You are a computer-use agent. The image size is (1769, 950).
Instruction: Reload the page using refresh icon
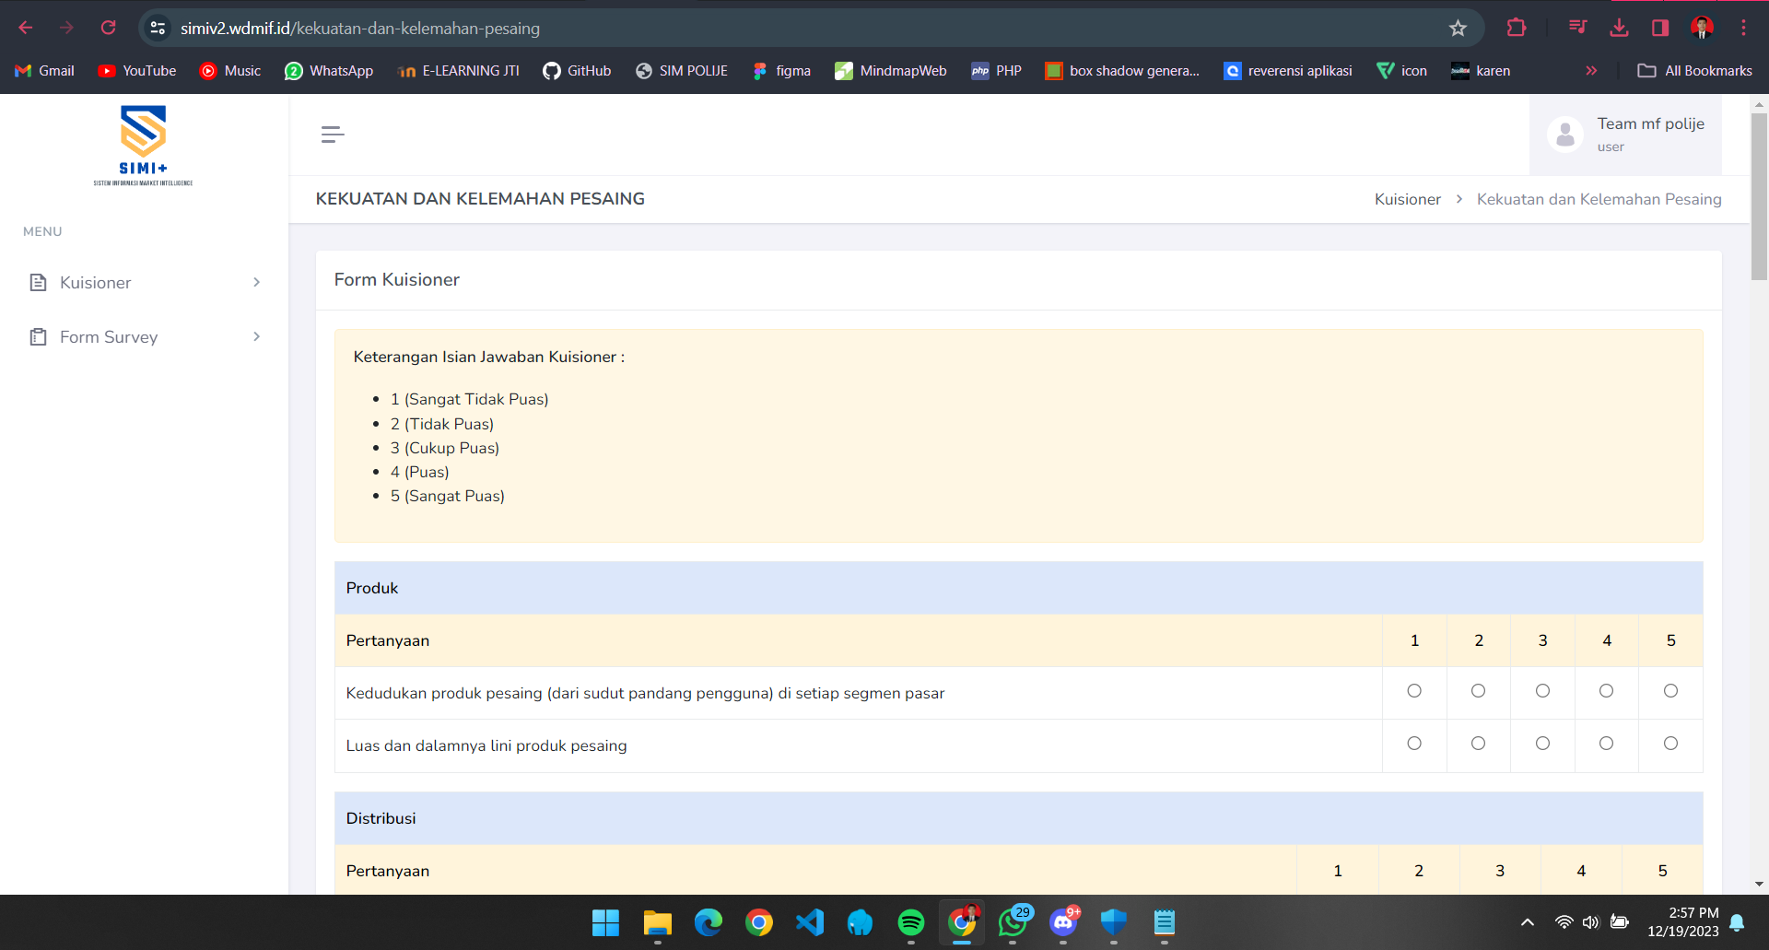108,28
